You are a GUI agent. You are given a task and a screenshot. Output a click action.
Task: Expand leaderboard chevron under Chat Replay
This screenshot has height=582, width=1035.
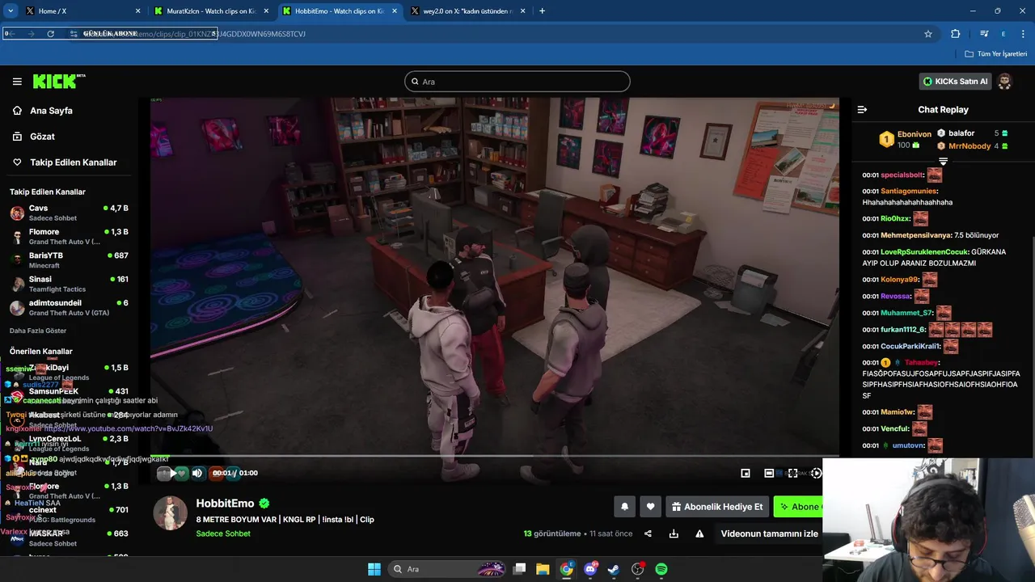coord(943,162)
